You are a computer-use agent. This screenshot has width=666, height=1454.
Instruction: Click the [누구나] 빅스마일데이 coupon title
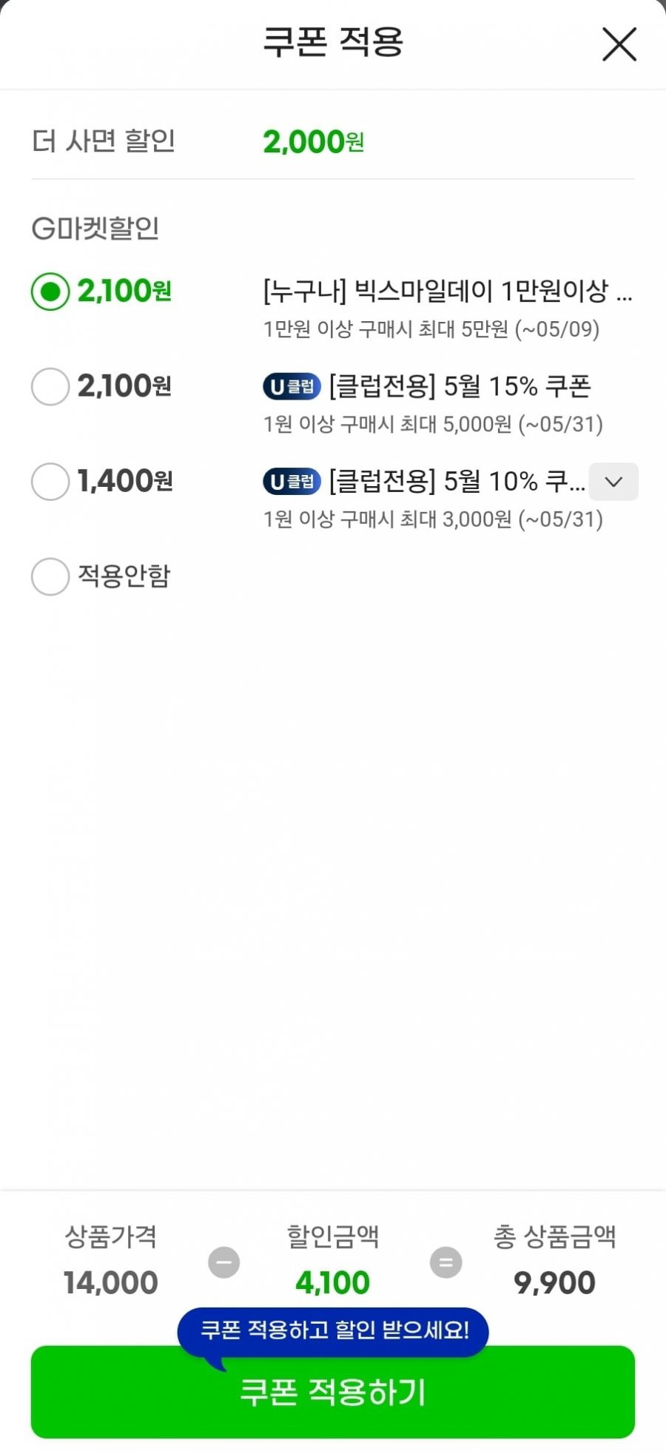click(448, 291)
